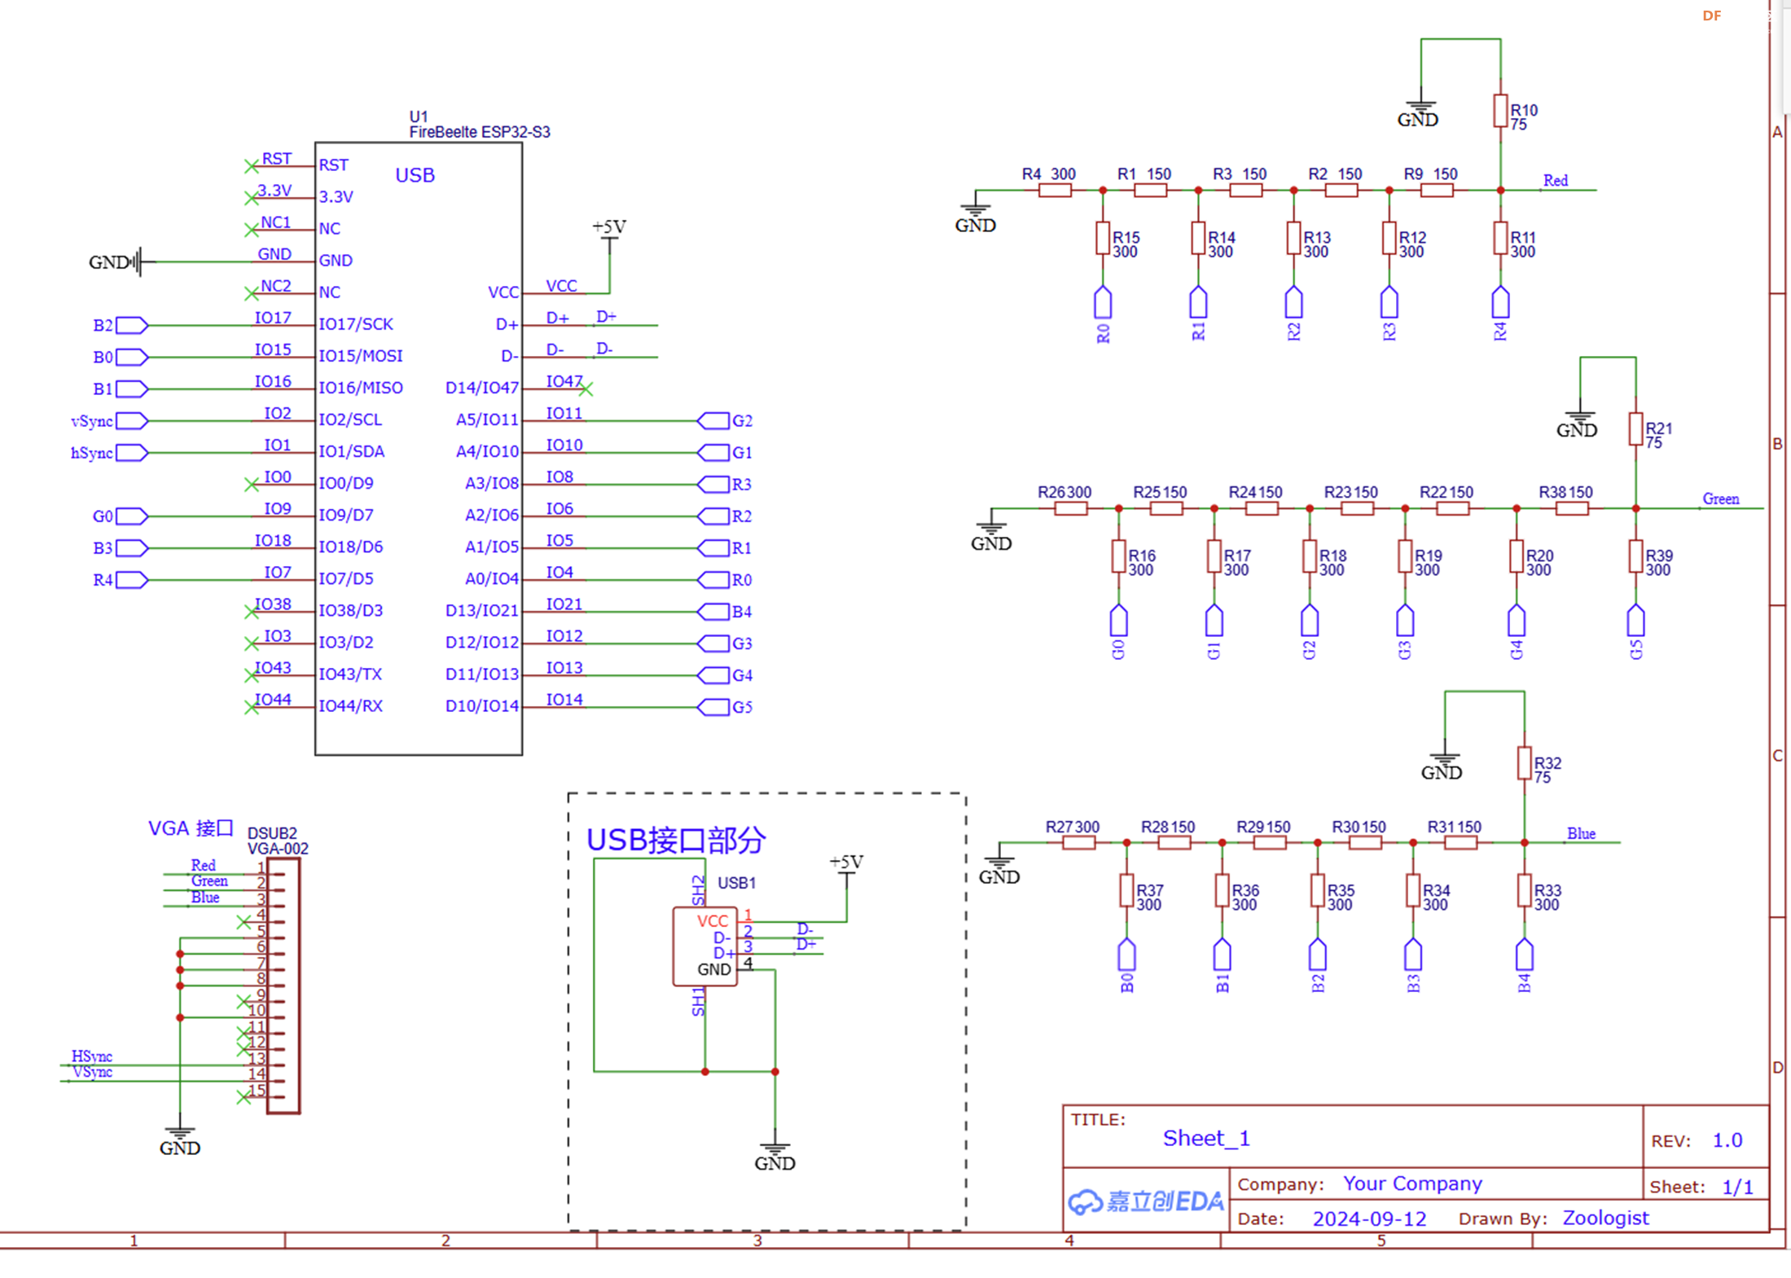Select the hSync net port left of U1
This screenshot has height=1278, width=1791.
[x=110, y=453]
